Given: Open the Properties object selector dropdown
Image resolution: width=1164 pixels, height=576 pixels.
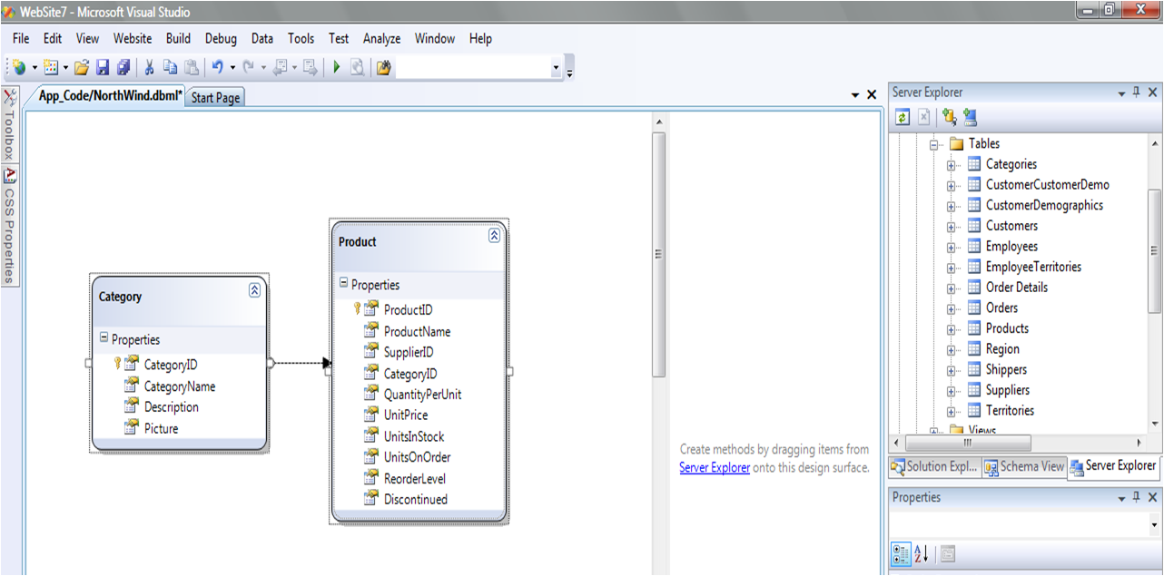Looking at the screenshot, I should 1154,524.
